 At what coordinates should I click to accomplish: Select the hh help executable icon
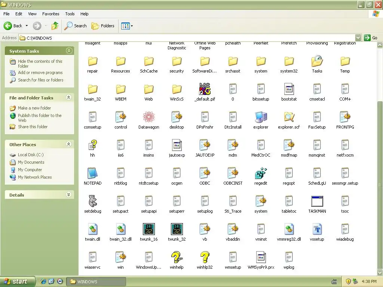click(x=93, y=145)
